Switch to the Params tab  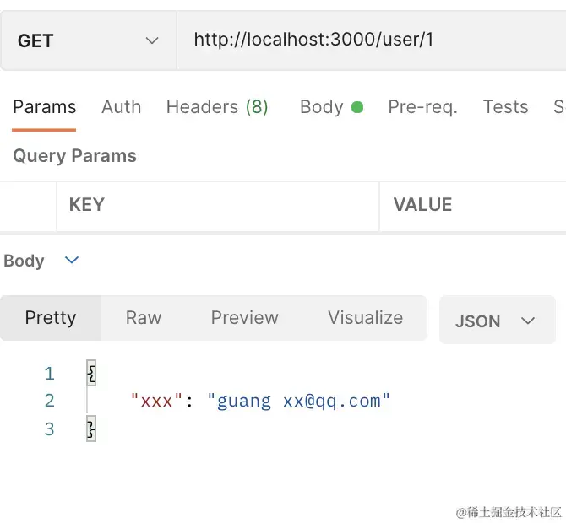[45, 107]
